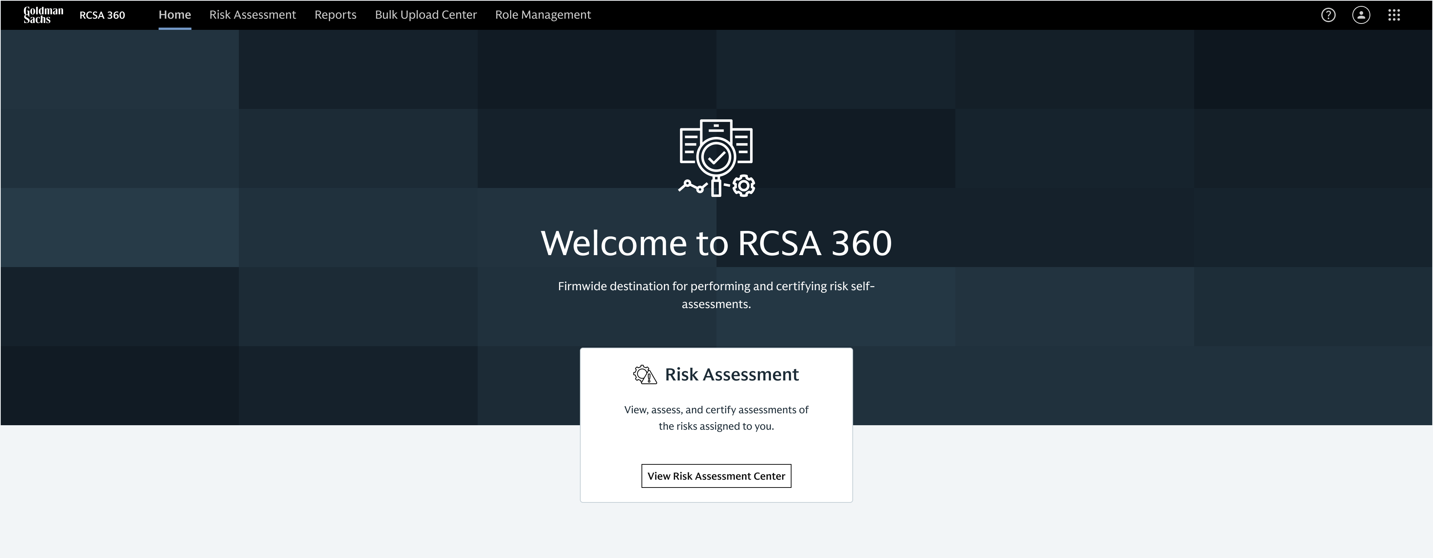Click the RCSA 360 hero illustration icon

[716, 158]
